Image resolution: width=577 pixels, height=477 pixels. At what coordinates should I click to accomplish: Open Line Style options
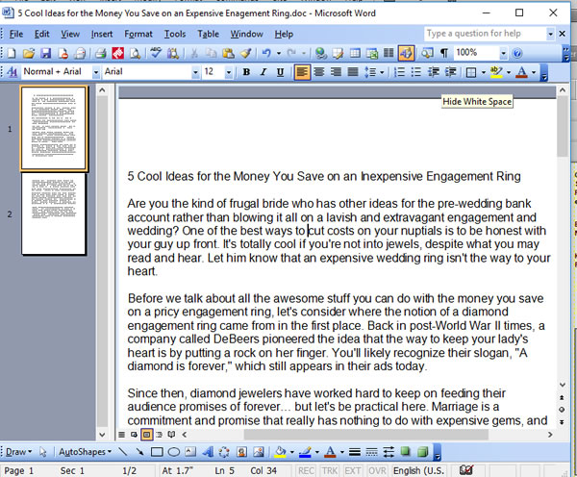355,452
